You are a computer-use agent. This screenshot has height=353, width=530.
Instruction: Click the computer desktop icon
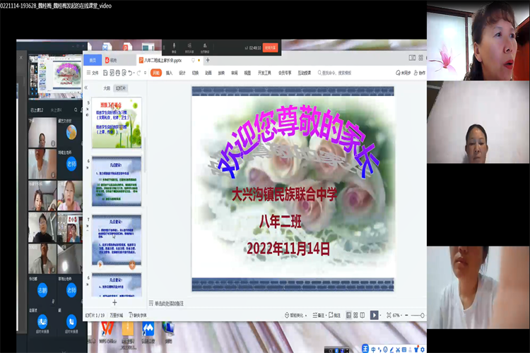(168, 333)
